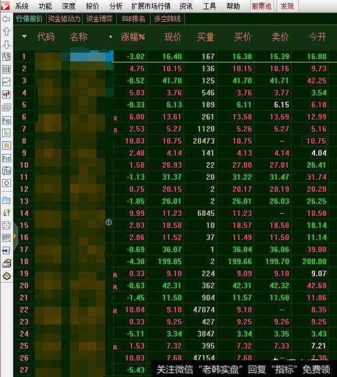
Task: Open the candlestick chart sidebar icon
Action: (x=6, y=94)
